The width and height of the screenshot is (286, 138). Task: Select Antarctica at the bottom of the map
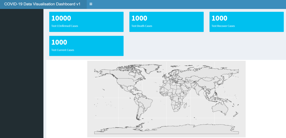click(168, 129)
